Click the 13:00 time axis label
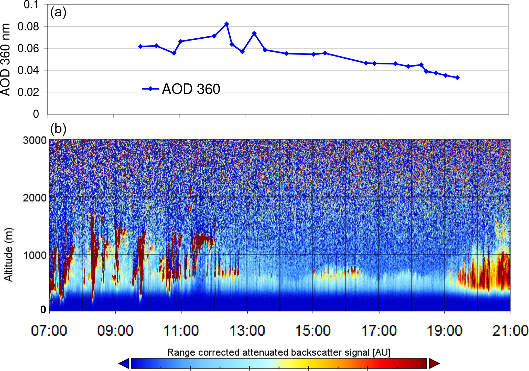 click(247, 331)
